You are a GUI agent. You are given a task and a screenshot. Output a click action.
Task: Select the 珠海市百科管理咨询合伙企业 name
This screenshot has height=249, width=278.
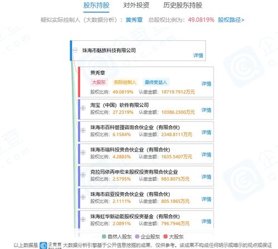[x=135, y=128]
